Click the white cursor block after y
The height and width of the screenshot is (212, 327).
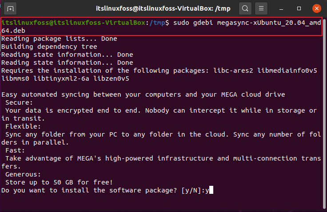click(x=211, y=190)
